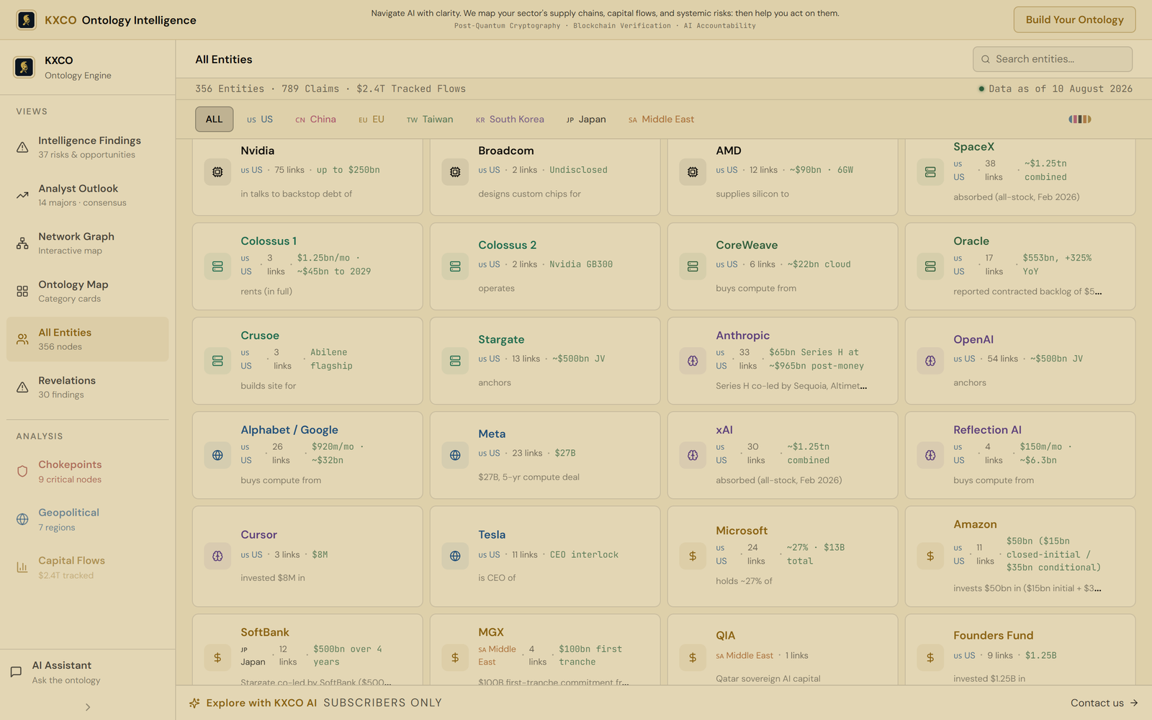Viewport: 1152px width, 720px height.
Task: Open the Intelligence Findings view
Action: (88, 147)
